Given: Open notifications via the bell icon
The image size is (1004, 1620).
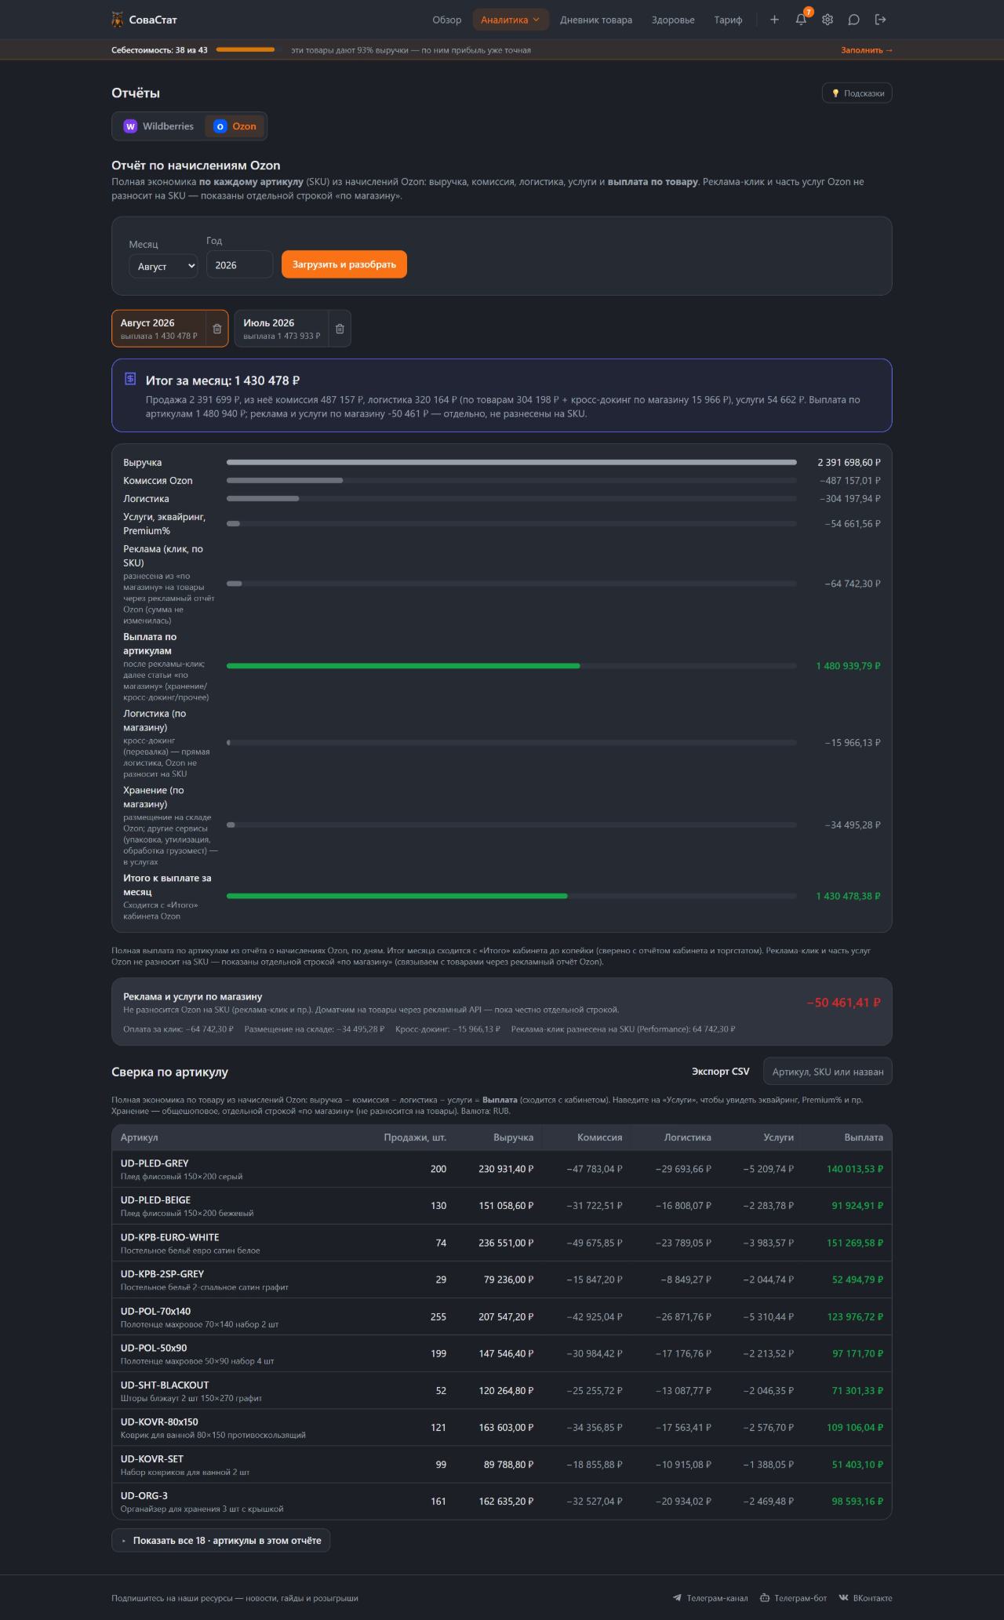Looking at the screenshot, I should 801,20.
